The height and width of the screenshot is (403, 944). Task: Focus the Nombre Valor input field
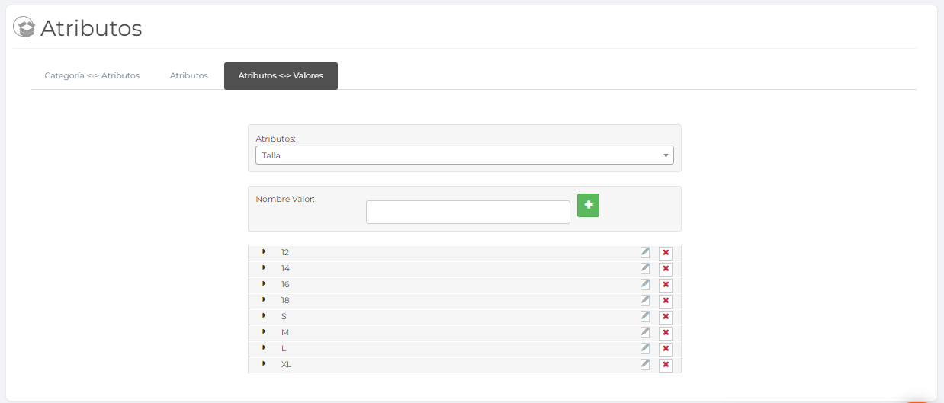coord(468,213)
